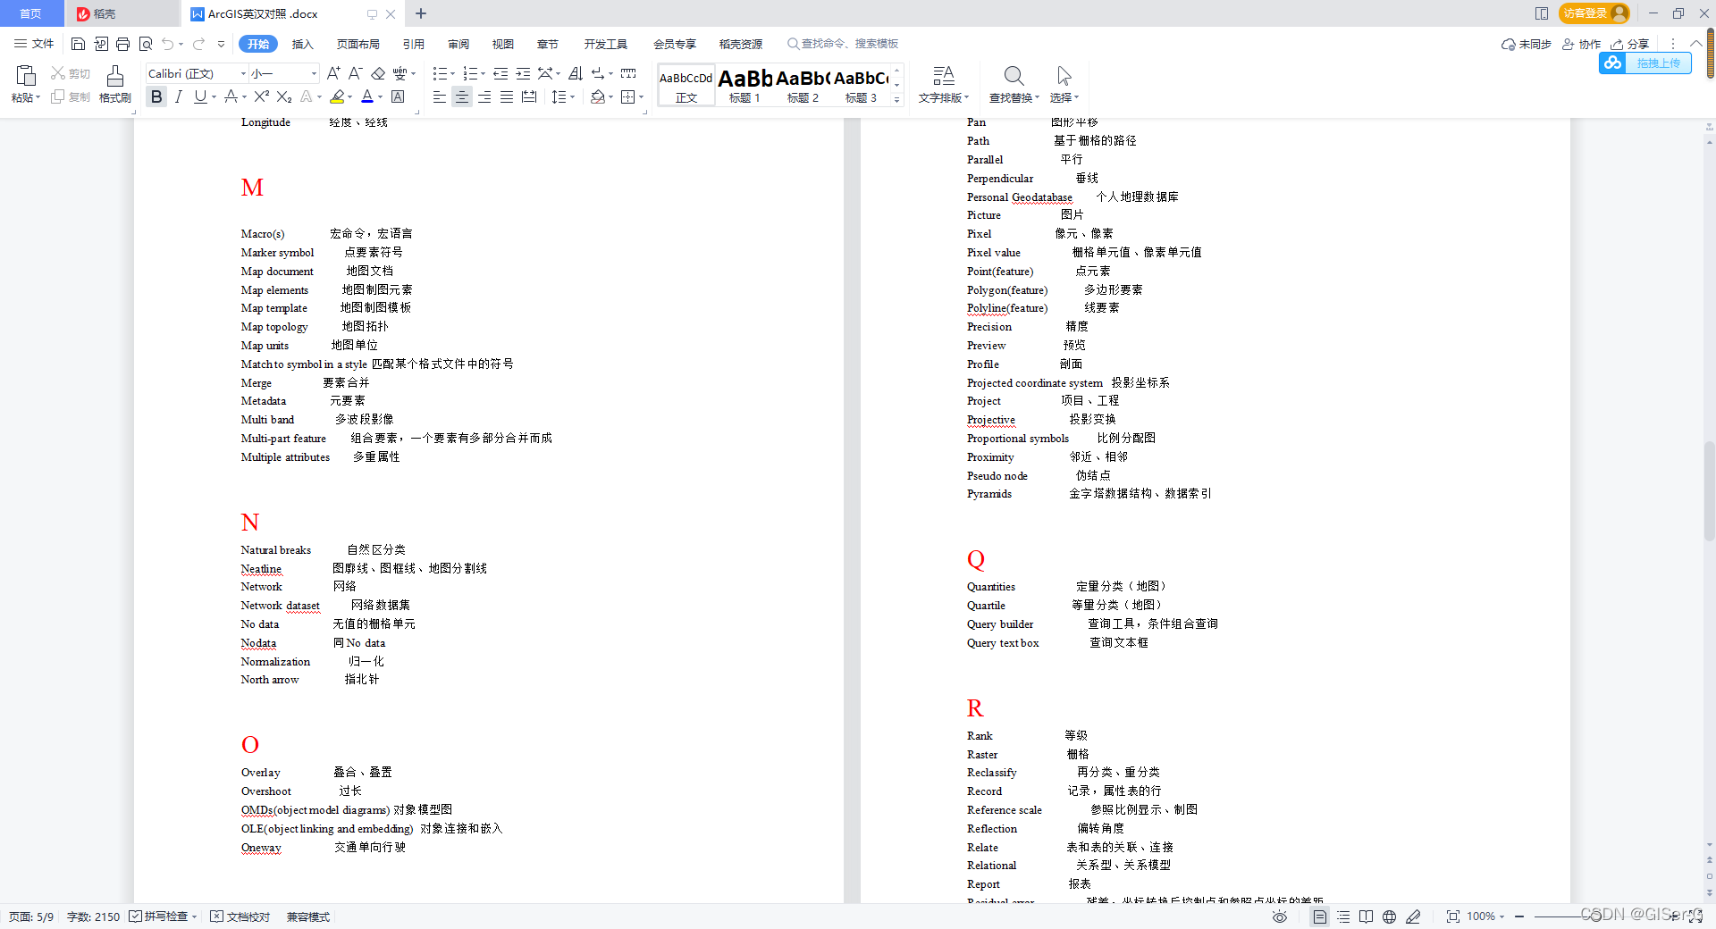Click the Save document icon
This screenshot has height=929, width=1716.
pos(78,44)
